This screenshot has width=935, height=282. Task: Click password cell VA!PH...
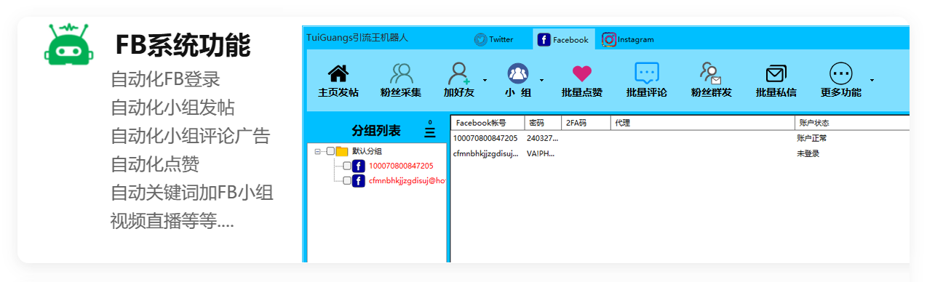click(541, 153)
